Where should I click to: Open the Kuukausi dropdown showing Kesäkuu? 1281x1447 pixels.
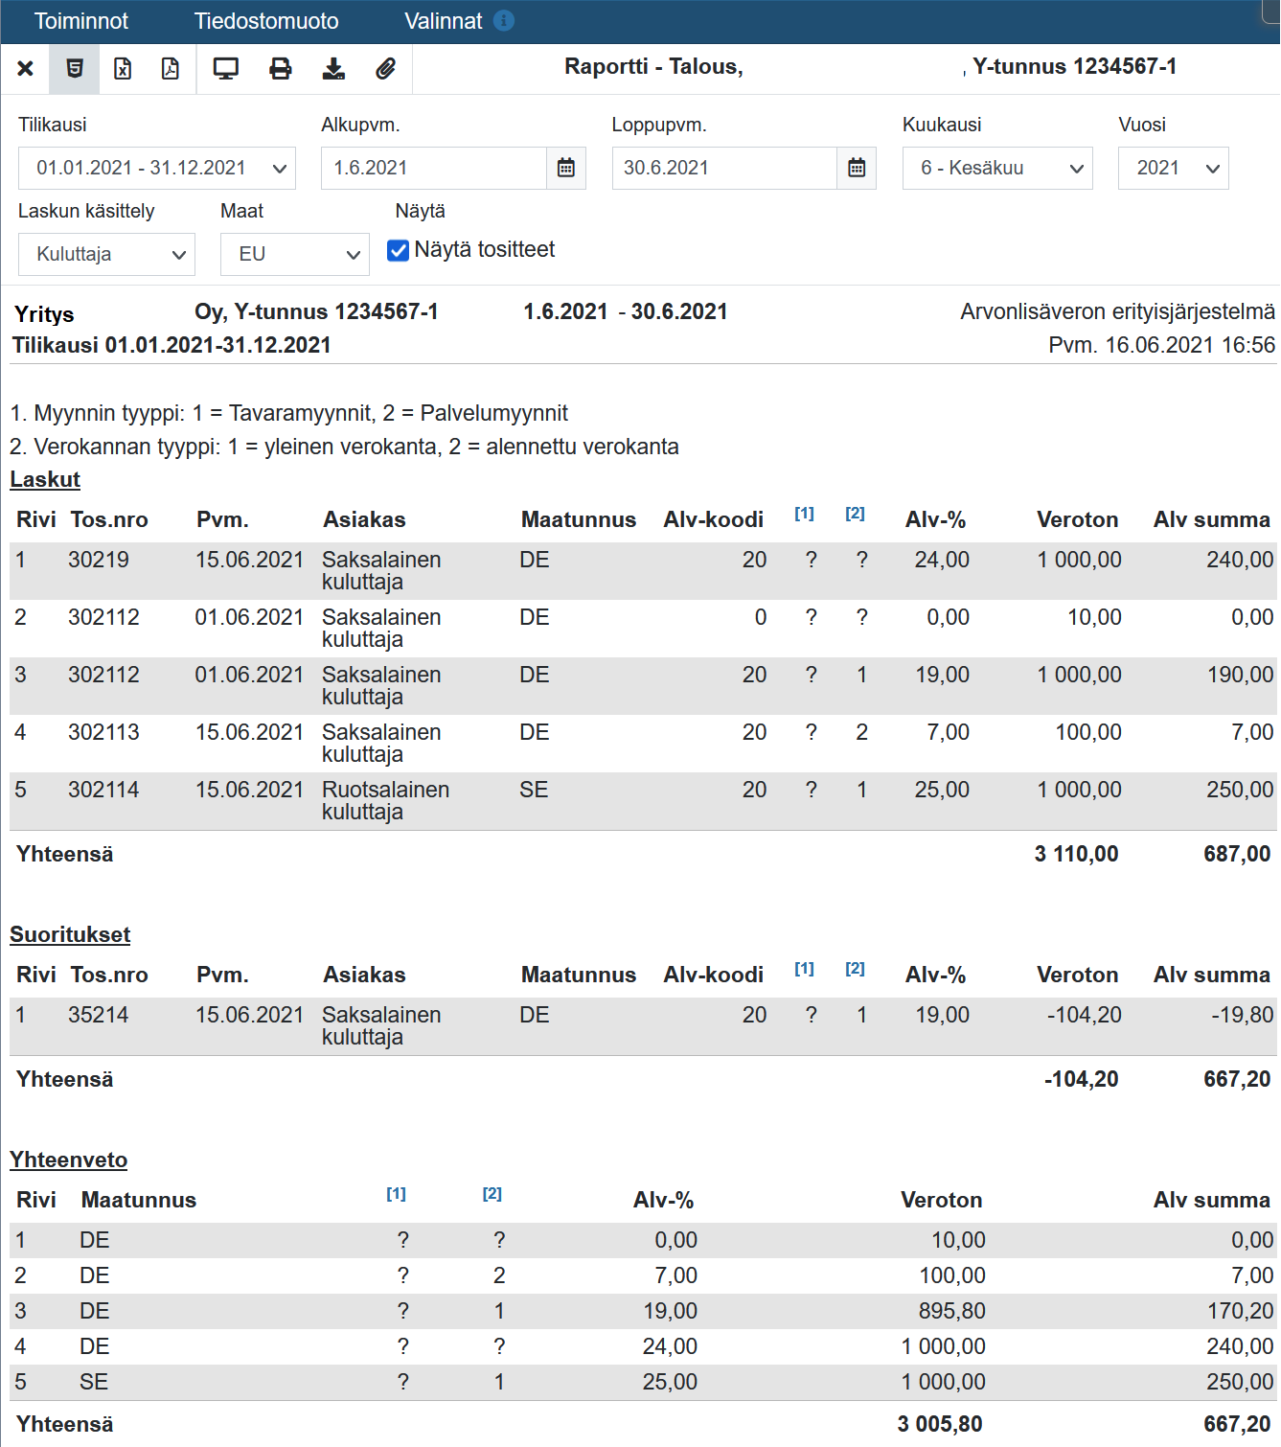click(x=997, y=168)
